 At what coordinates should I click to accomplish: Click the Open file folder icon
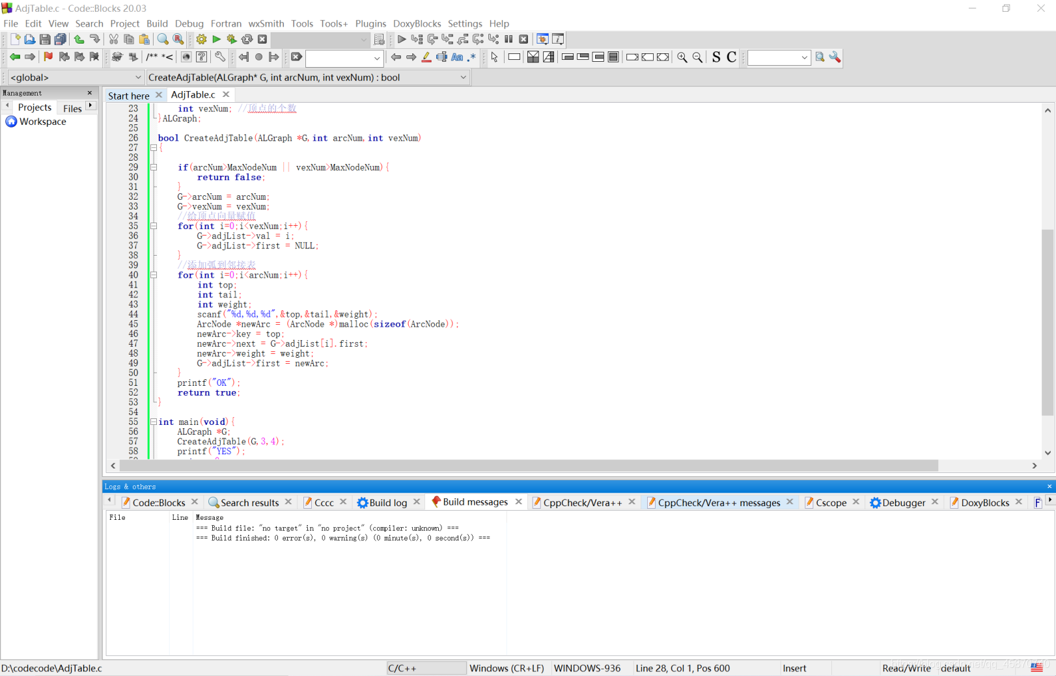(30, 40)
